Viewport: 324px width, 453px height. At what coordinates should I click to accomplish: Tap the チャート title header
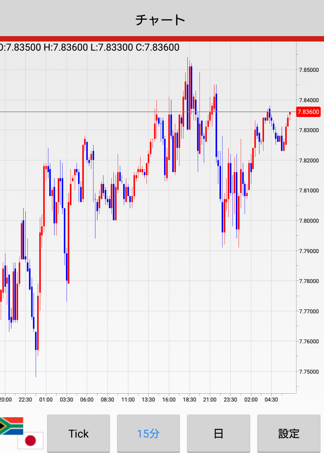160,20
